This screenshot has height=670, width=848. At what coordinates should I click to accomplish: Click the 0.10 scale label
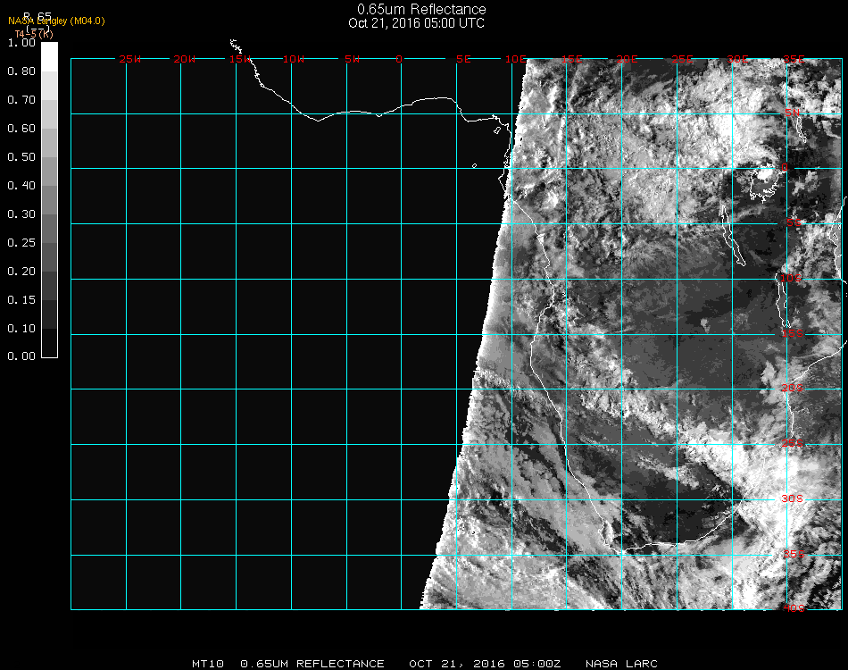click(21, 329)
